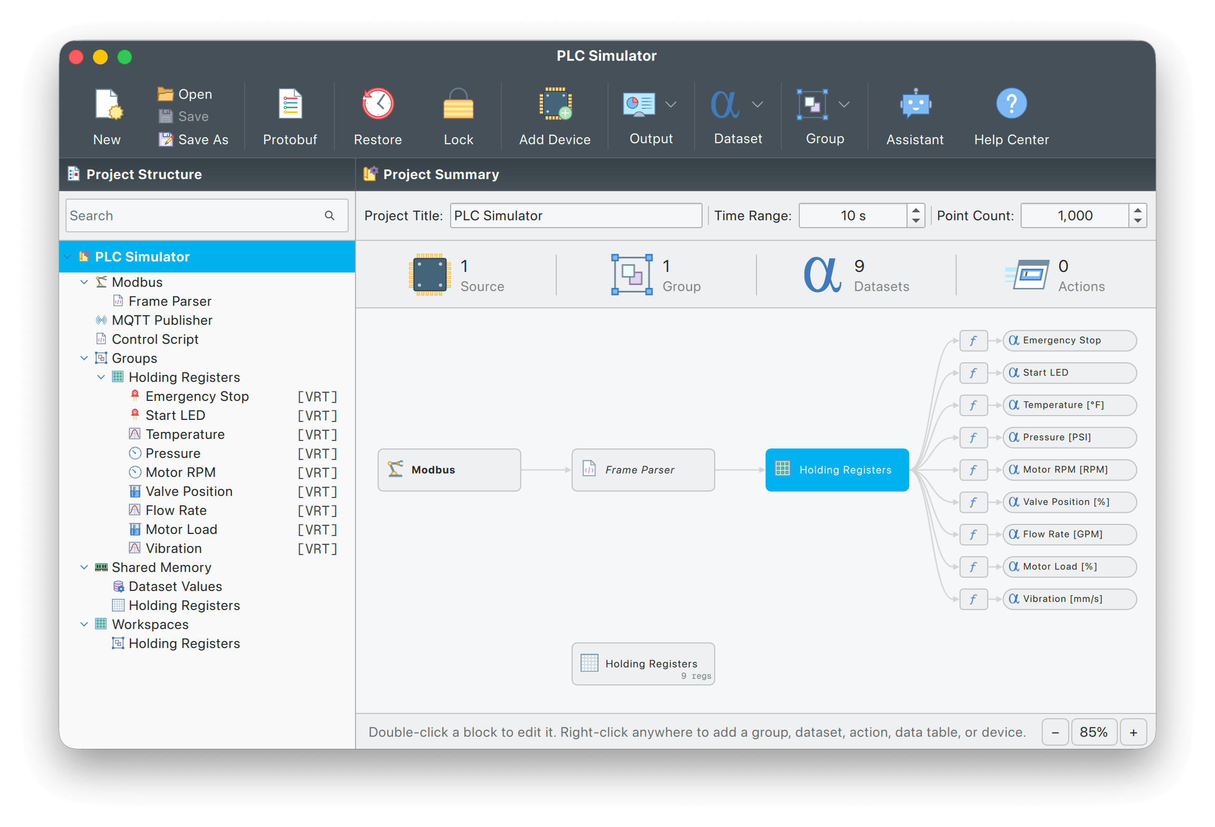Screen dimensions: 1215x827
Task: Select Valve Position dataset in tree
Action: tap(207, 491)
